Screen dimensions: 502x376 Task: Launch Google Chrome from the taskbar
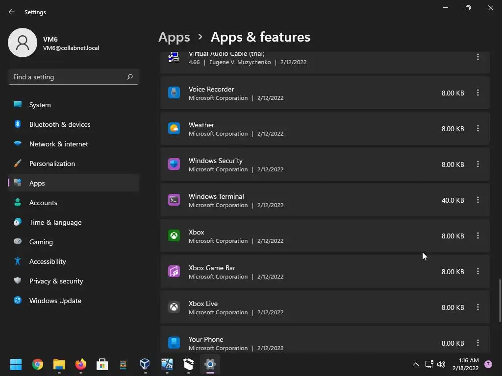pyautogui.click(x=37, y=364)
